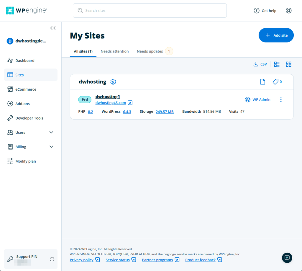Image resolution: width=302 pixels, height=271 pixels.
Task: Switch to Needs attention tab
Action: click(x=115, y=51)
